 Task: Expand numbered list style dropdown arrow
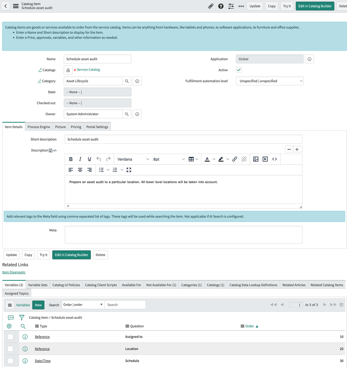point(122,170)
